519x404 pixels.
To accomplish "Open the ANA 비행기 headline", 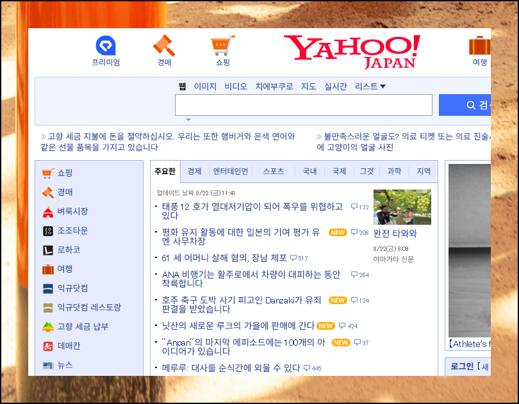I will click(251, 279).
